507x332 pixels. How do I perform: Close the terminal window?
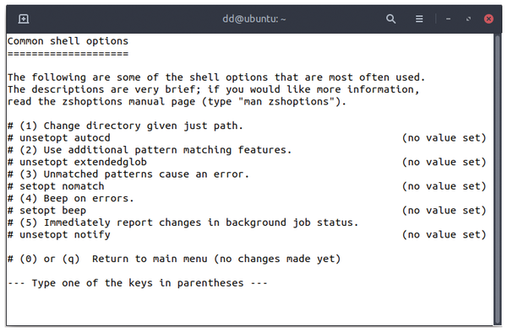pos(488,19)
